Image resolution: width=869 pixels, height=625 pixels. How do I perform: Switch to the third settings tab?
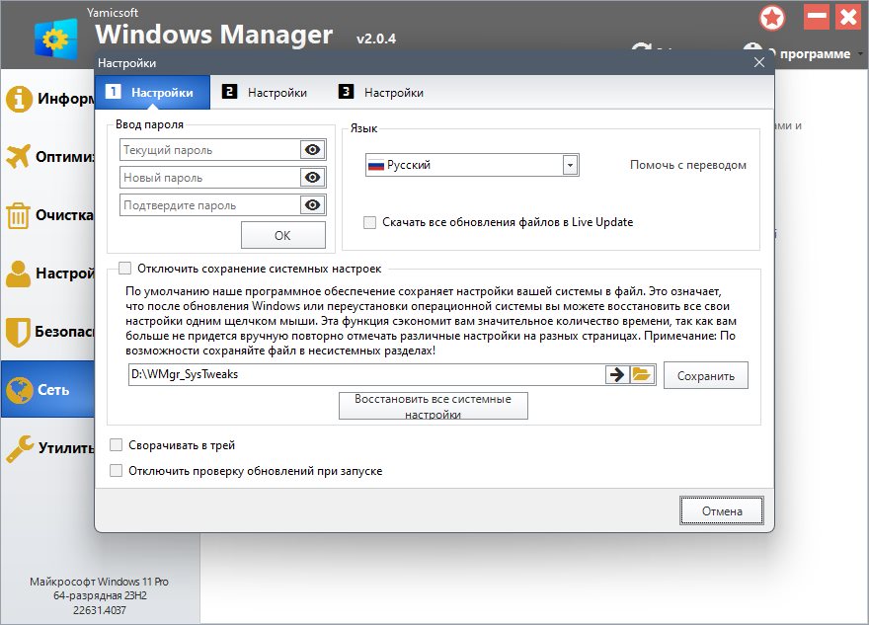coord(381,93)
